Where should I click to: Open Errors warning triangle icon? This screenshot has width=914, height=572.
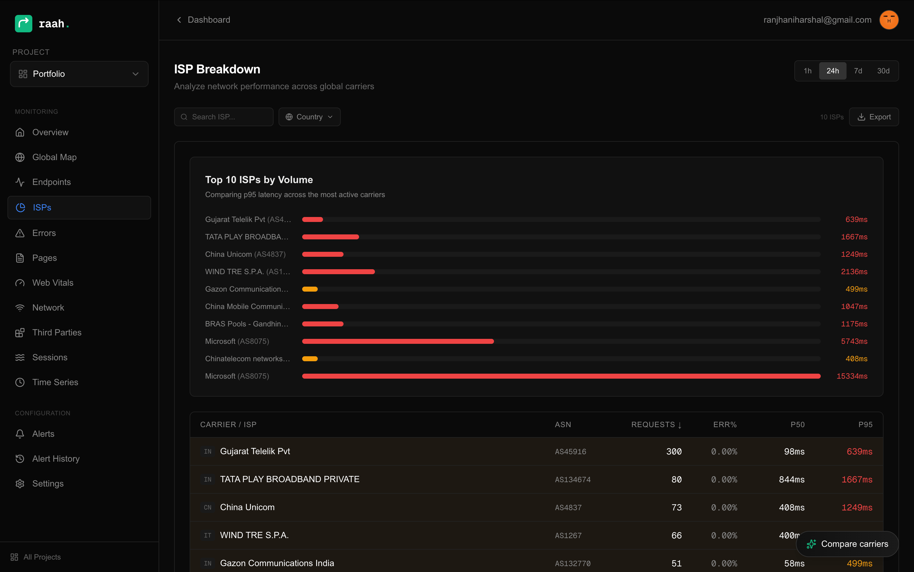pos(20,233)
